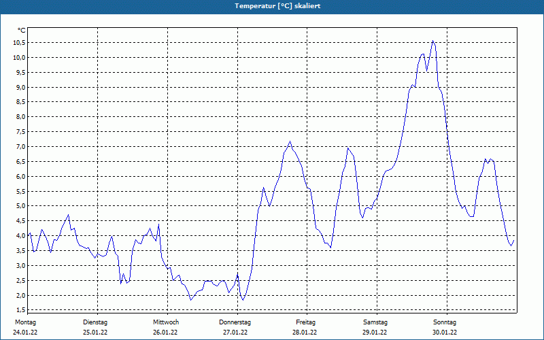Click the '5,5' y-axis label
Screen dimensions: 544x340
pos(21,192)
